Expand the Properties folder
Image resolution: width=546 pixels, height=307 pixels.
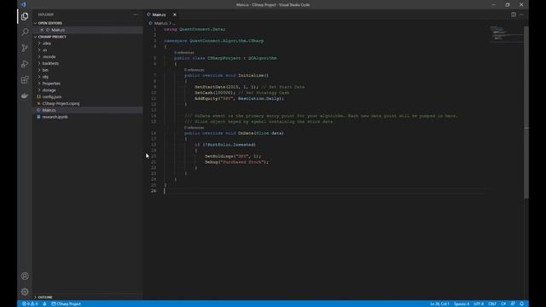51,84
